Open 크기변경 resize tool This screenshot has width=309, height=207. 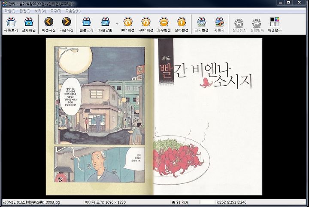201,25
